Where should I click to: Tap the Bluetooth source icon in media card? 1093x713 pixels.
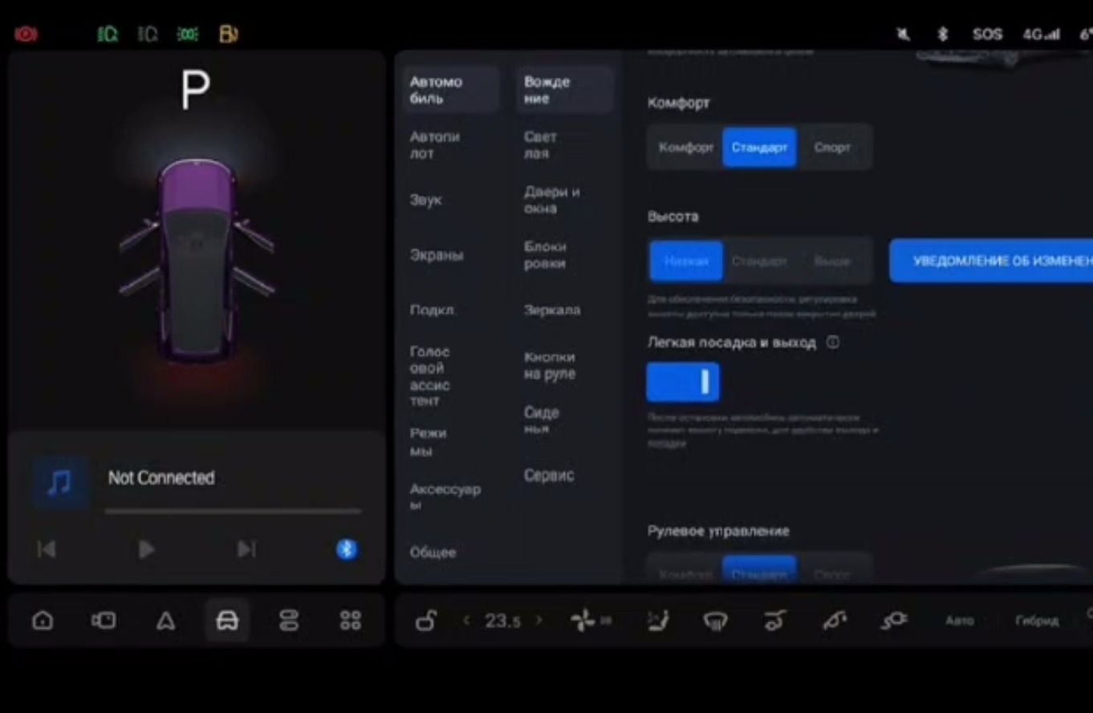tap(347, 549)
